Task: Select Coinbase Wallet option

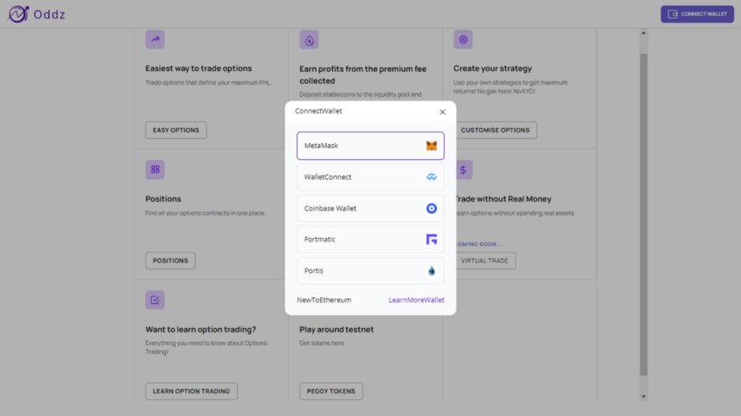Action: (371, 208)
